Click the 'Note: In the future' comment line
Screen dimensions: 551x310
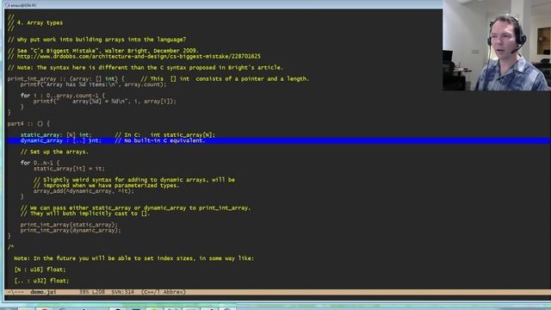tap(134, 258)
